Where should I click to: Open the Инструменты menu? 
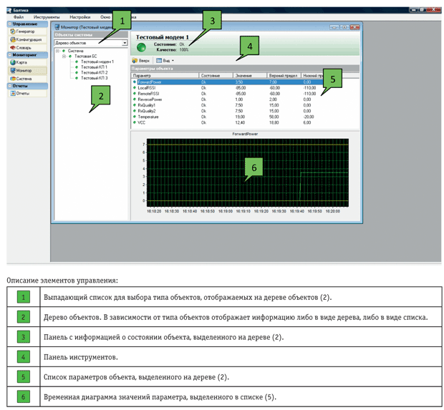point(47,17)
